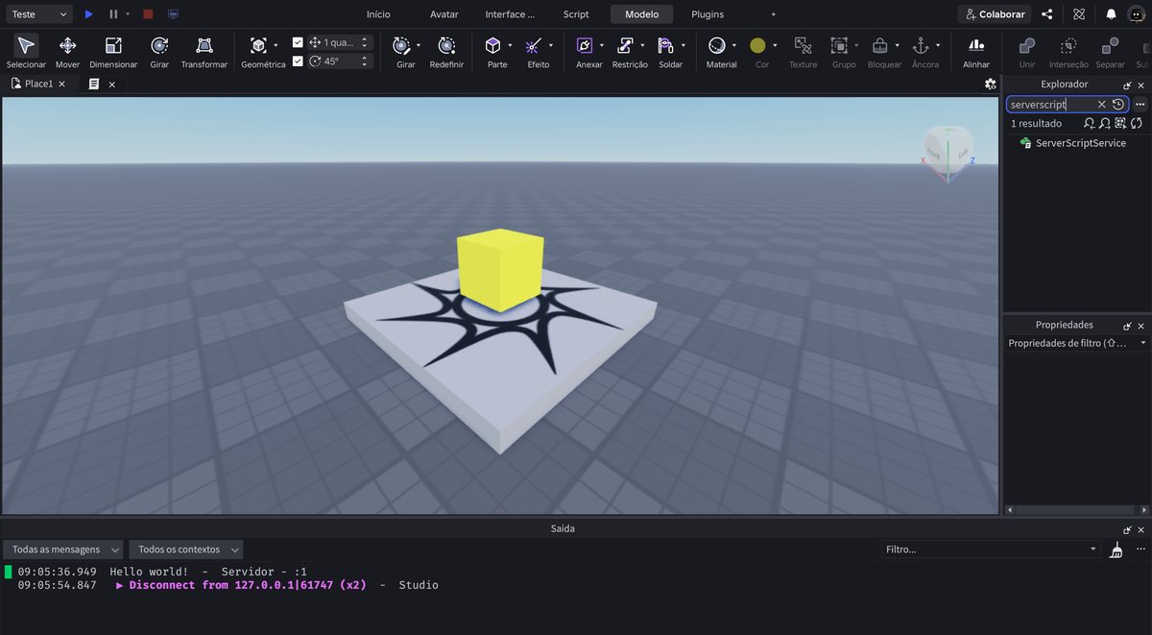Open explorer search history icon

[1118, 104]
